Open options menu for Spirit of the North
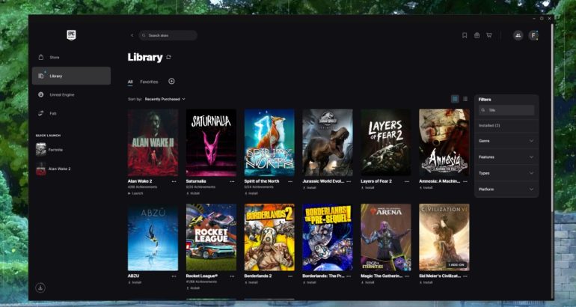This screenshot has width=576, height=307. [x=290, y=182]
